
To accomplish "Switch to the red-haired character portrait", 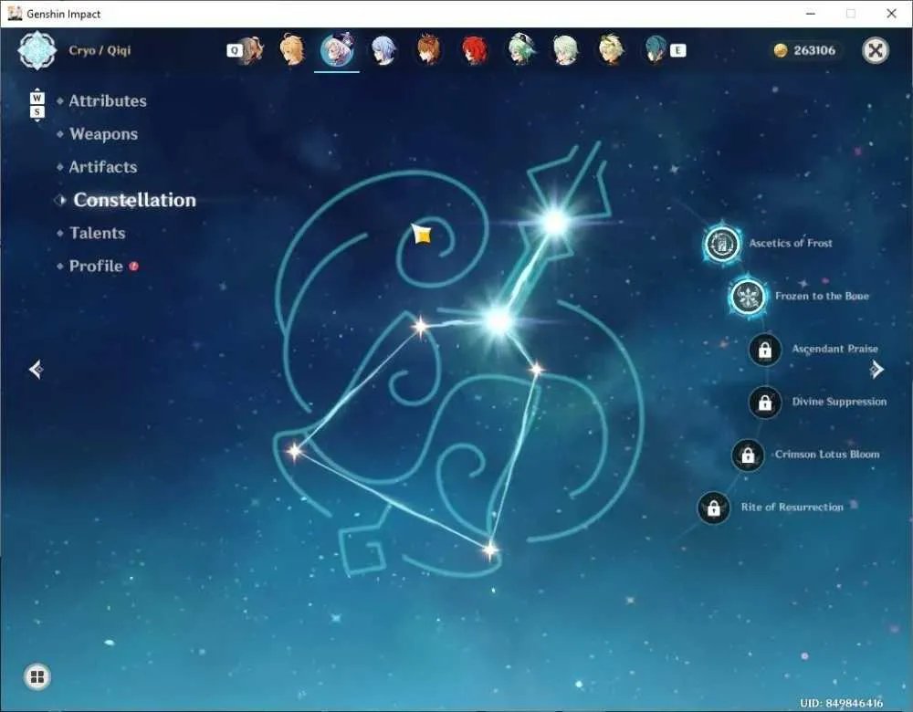I will coord(475,50).
